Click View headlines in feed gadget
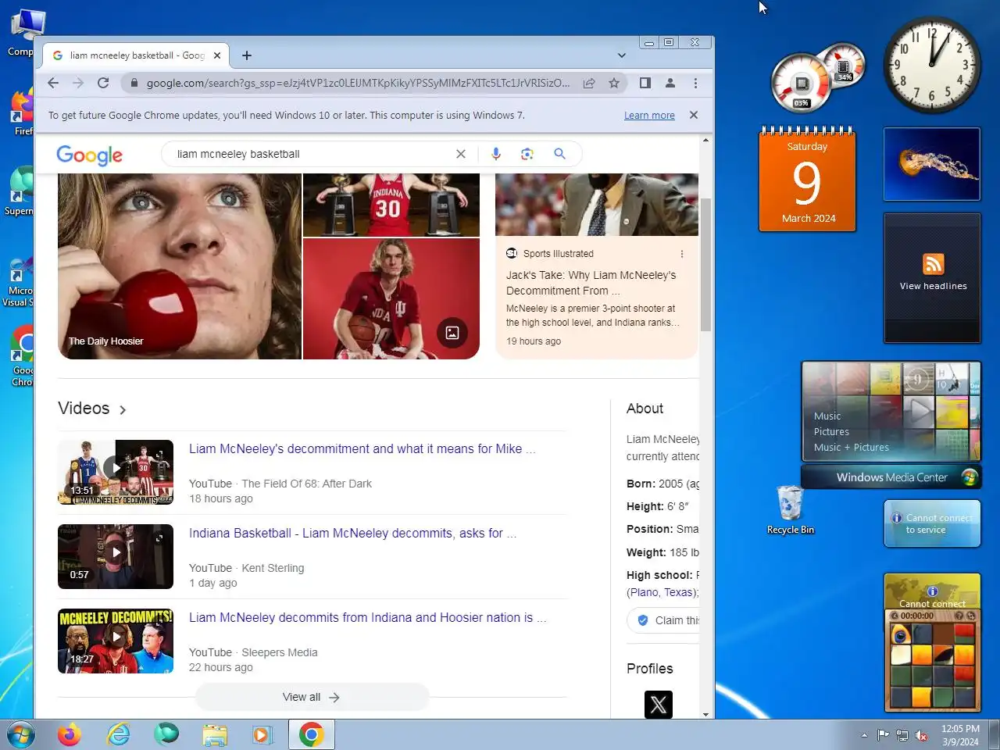The width and height of the screenshot is (1000, 750). coord(933,286)
